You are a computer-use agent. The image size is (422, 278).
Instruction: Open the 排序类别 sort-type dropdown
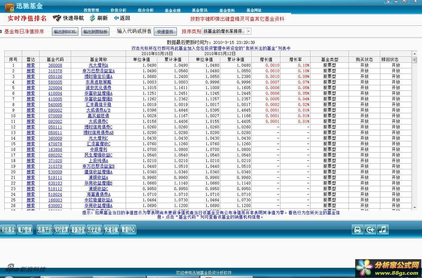click(249, 31)
